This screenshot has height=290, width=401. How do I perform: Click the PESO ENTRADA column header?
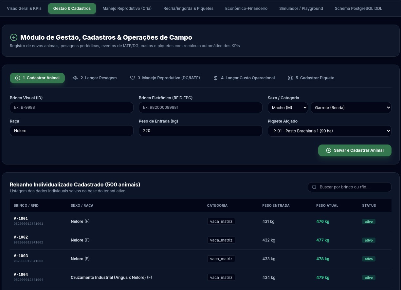(276, 205)
